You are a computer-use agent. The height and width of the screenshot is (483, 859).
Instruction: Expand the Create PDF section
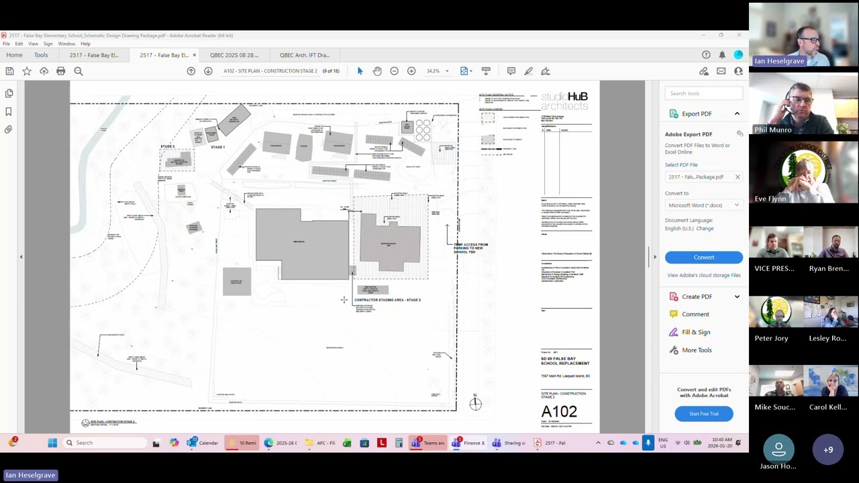(x=737, y=297)
